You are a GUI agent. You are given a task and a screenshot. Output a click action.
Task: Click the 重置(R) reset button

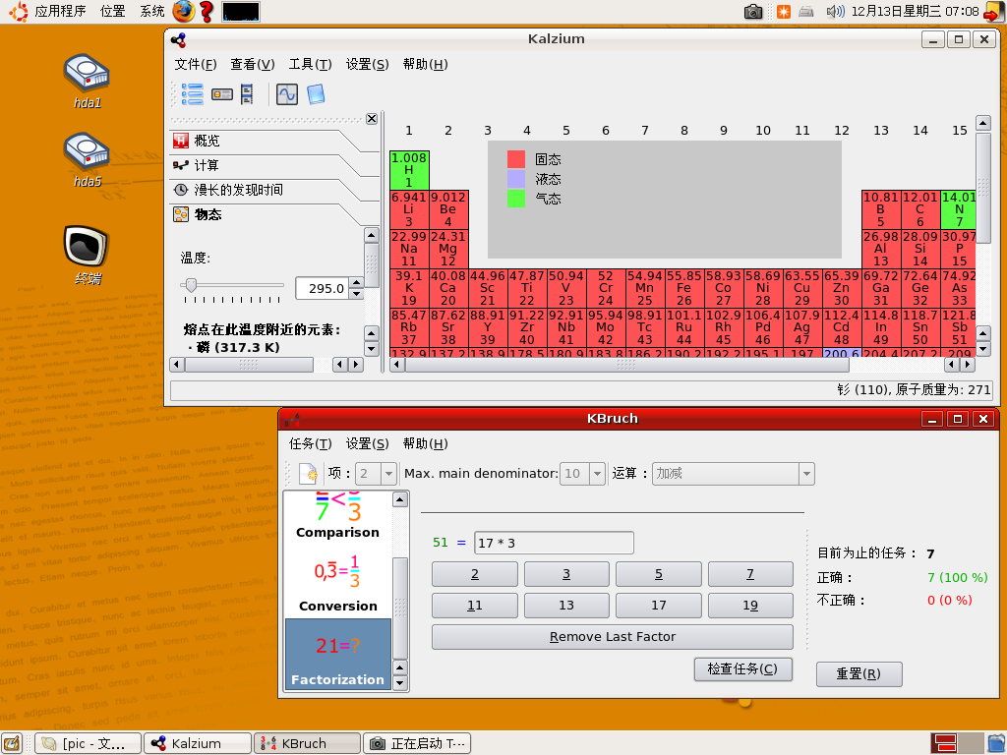tap(859, 674)
